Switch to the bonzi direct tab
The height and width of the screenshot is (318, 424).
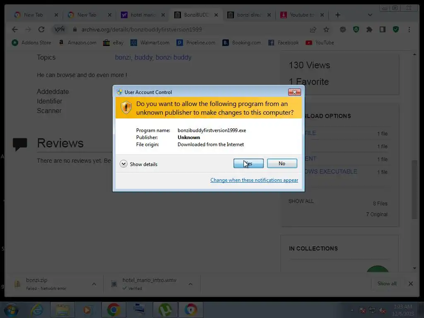tap(249, 15)
